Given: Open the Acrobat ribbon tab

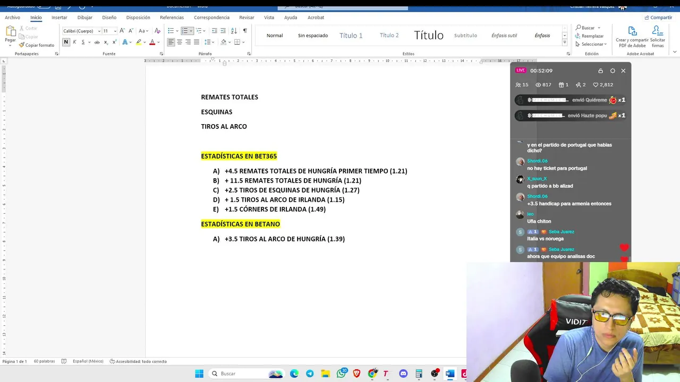Looking at the screenshot, I should click(x=316, y=18).
